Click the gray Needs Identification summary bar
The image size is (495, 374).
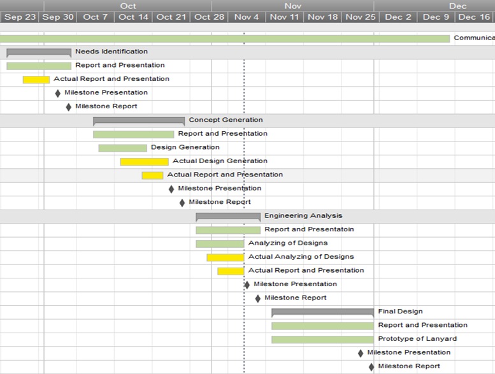tap(39, 52)
